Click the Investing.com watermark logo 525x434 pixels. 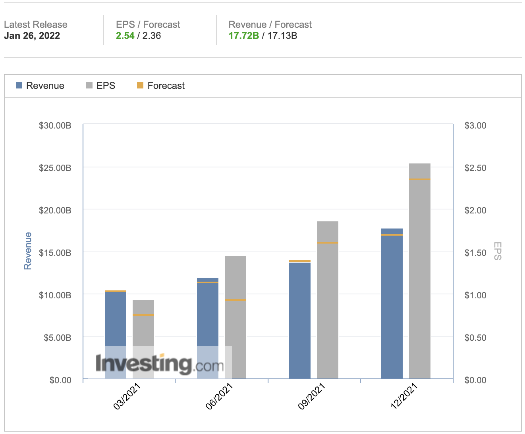point(159,363)
